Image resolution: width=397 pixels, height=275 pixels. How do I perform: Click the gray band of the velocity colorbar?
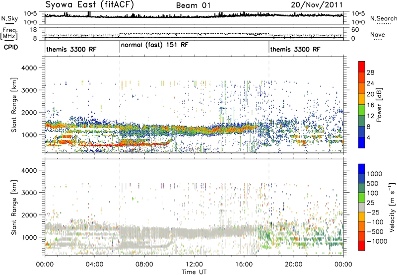click(x=362, y=207)
